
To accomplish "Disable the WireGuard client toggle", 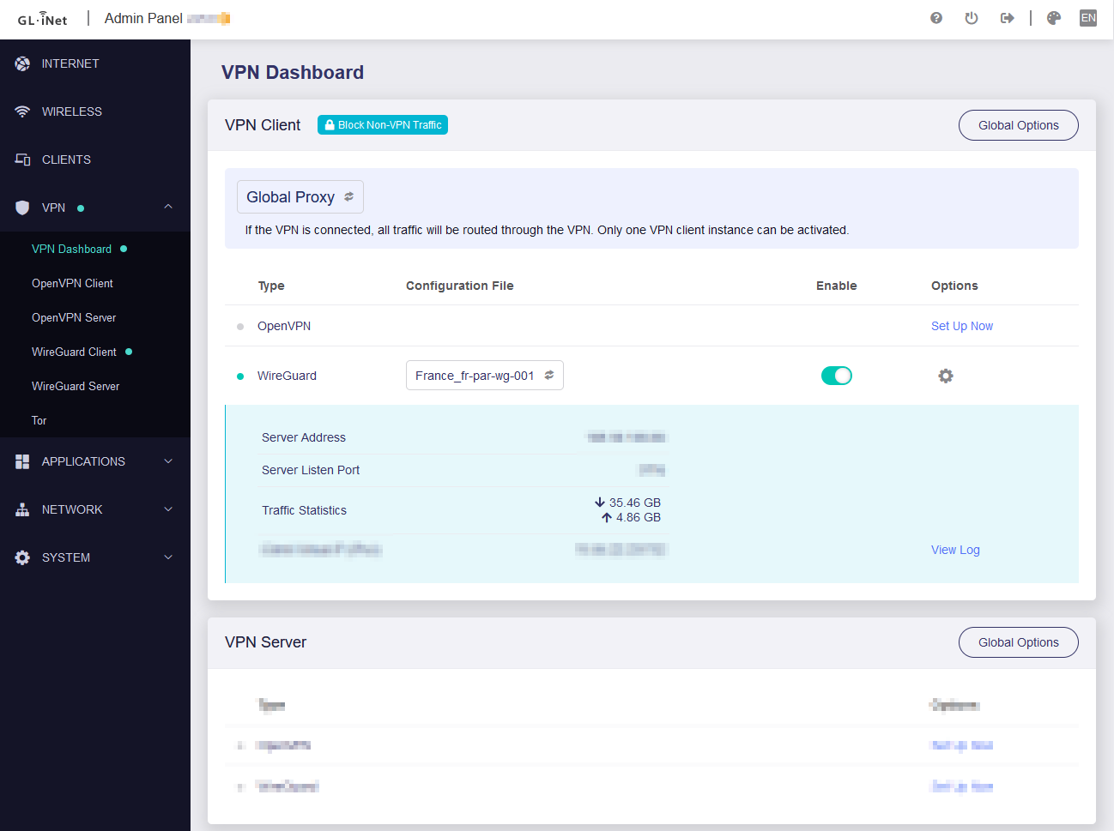I will [836, 376].
